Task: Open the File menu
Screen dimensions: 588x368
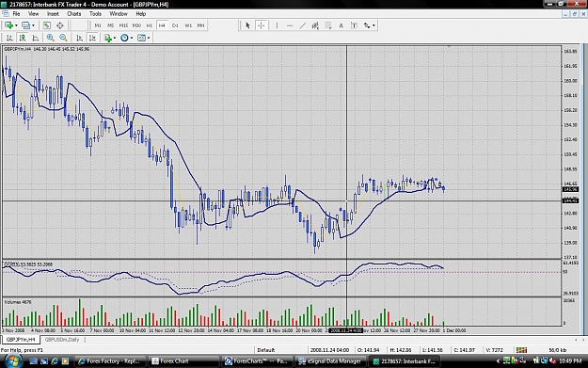Action: 16,14
